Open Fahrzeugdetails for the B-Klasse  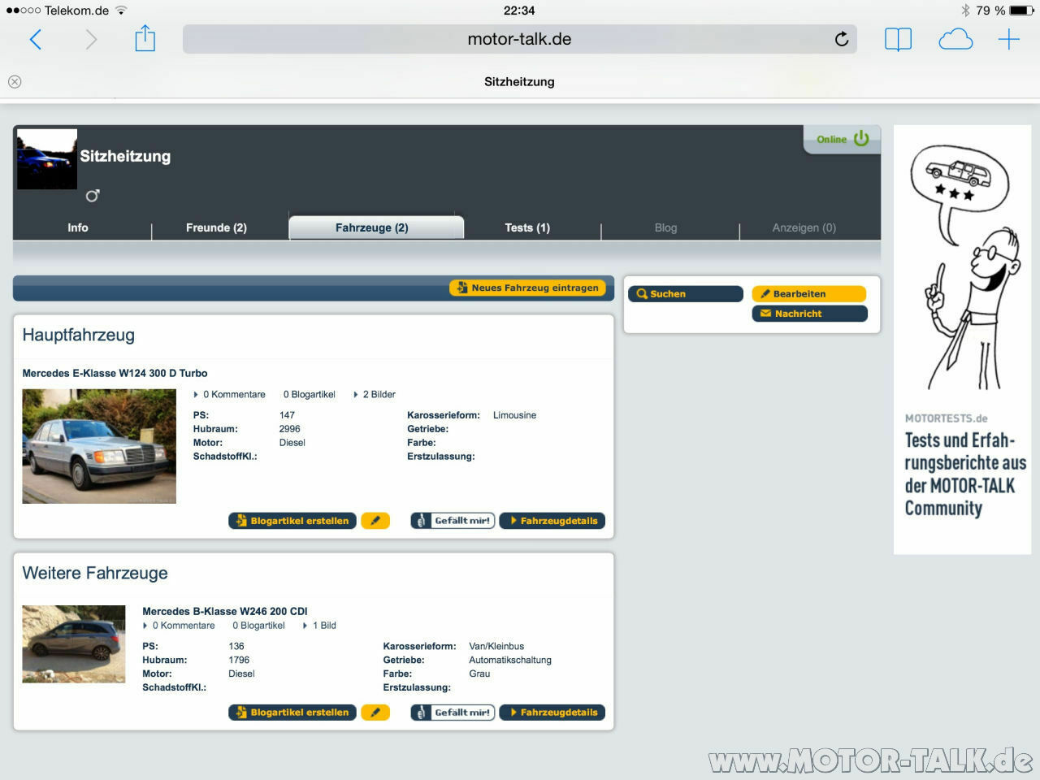tap(552, 713)
